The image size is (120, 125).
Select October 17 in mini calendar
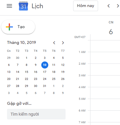click(45, 72)
